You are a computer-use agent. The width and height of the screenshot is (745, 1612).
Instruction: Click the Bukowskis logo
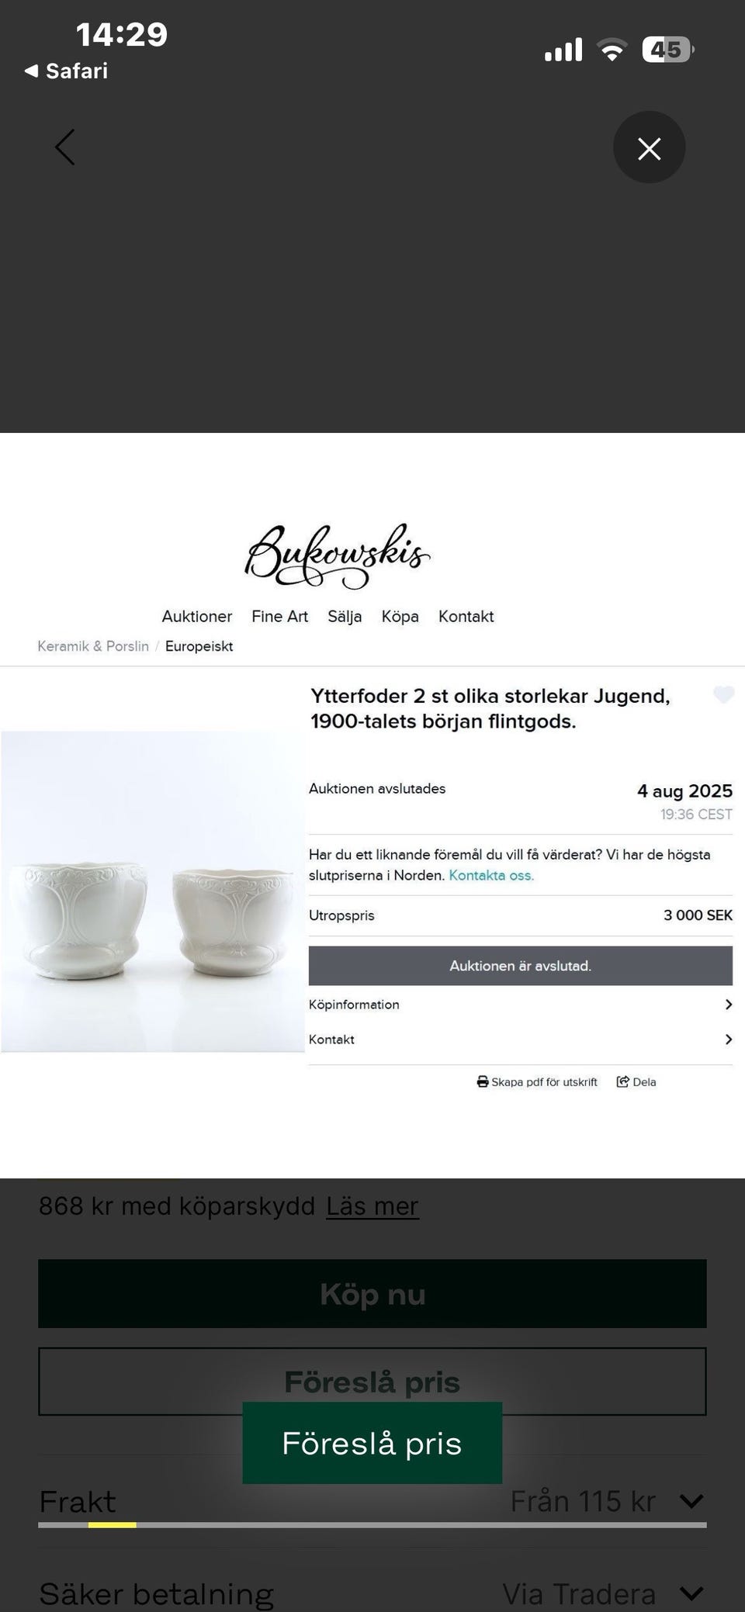click(x=338, y=555)
